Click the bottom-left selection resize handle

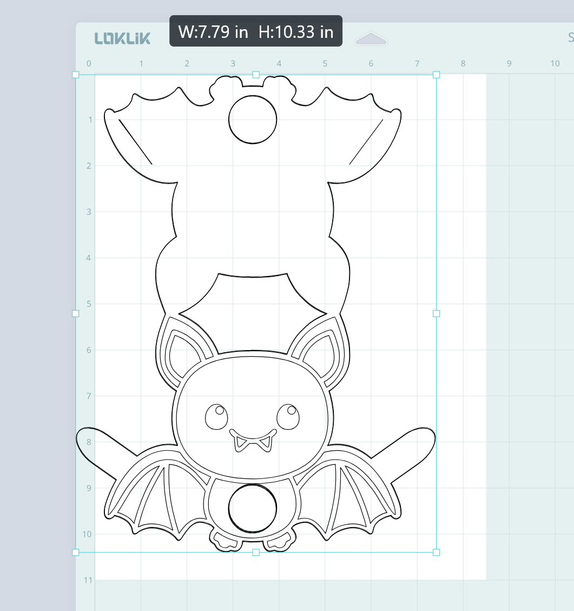pyautogui.click(x=76, y=552)
